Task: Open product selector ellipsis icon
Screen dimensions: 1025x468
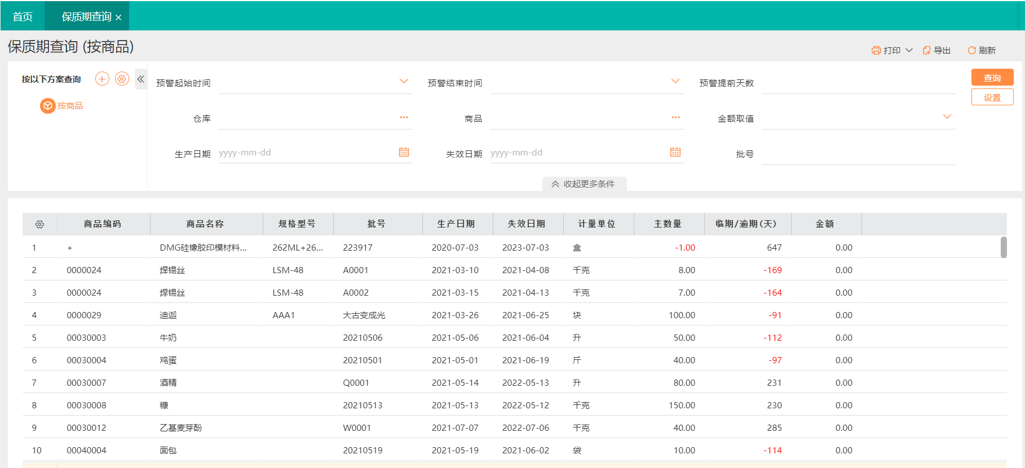Action: coord(675,118)
